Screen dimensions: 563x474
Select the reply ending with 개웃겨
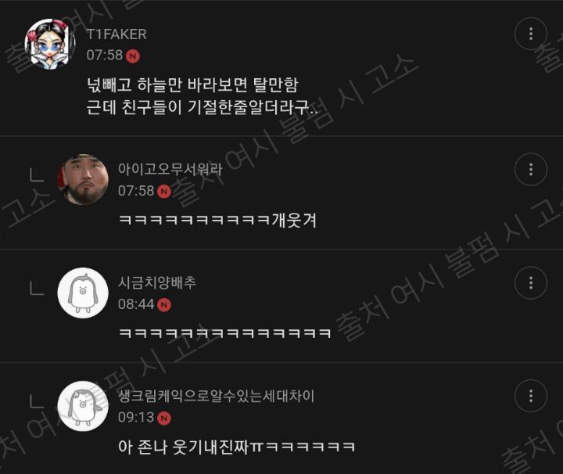217,220
